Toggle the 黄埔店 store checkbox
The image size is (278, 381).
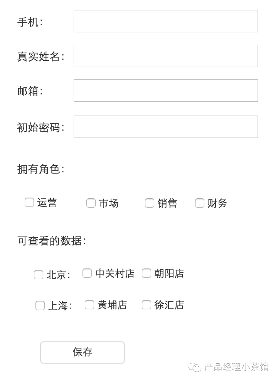click(89, 304)
